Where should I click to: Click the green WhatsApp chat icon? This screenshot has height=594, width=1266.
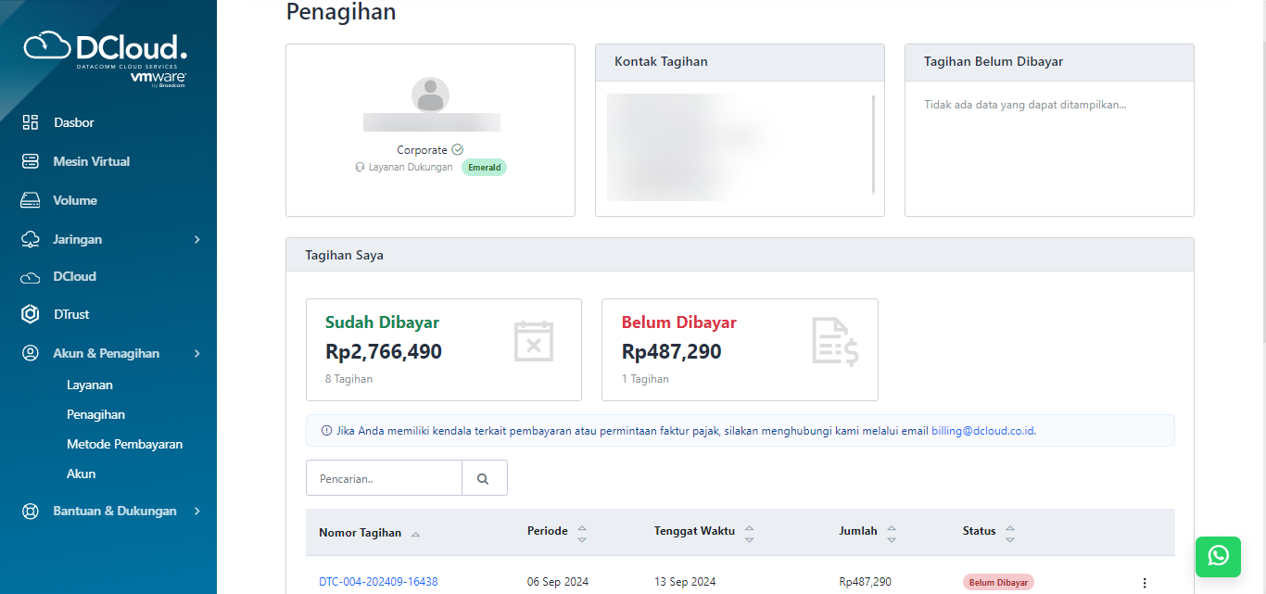point(1218,556)
